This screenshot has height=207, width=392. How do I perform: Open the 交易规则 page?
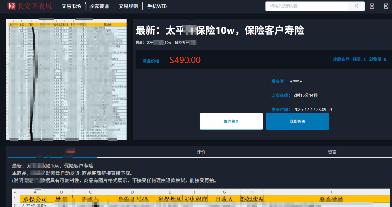[128, 6]
